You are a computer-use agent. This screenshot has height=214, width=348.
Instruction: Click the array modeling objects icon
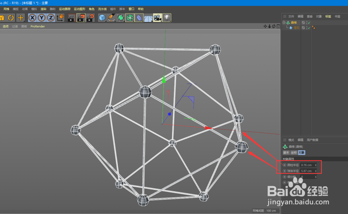click(130, 18)
